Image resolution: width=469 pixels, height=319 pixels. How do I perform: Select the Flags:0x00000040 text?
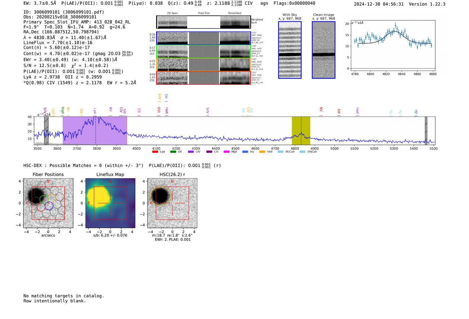tap(294, 3)
